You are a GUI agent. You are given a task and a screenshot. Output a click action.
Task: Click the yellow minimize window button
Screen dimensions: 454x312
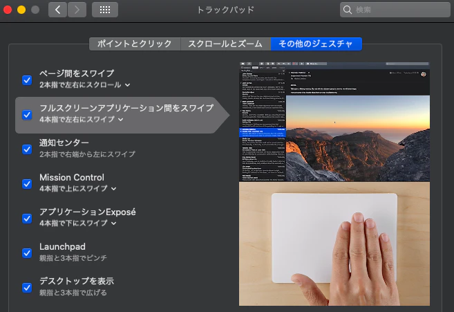pyautogui.click(x=21, y=10)
